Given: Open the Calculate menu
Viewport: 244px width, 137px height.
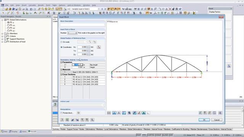Looking at the screenshot, I should (32, 5).
